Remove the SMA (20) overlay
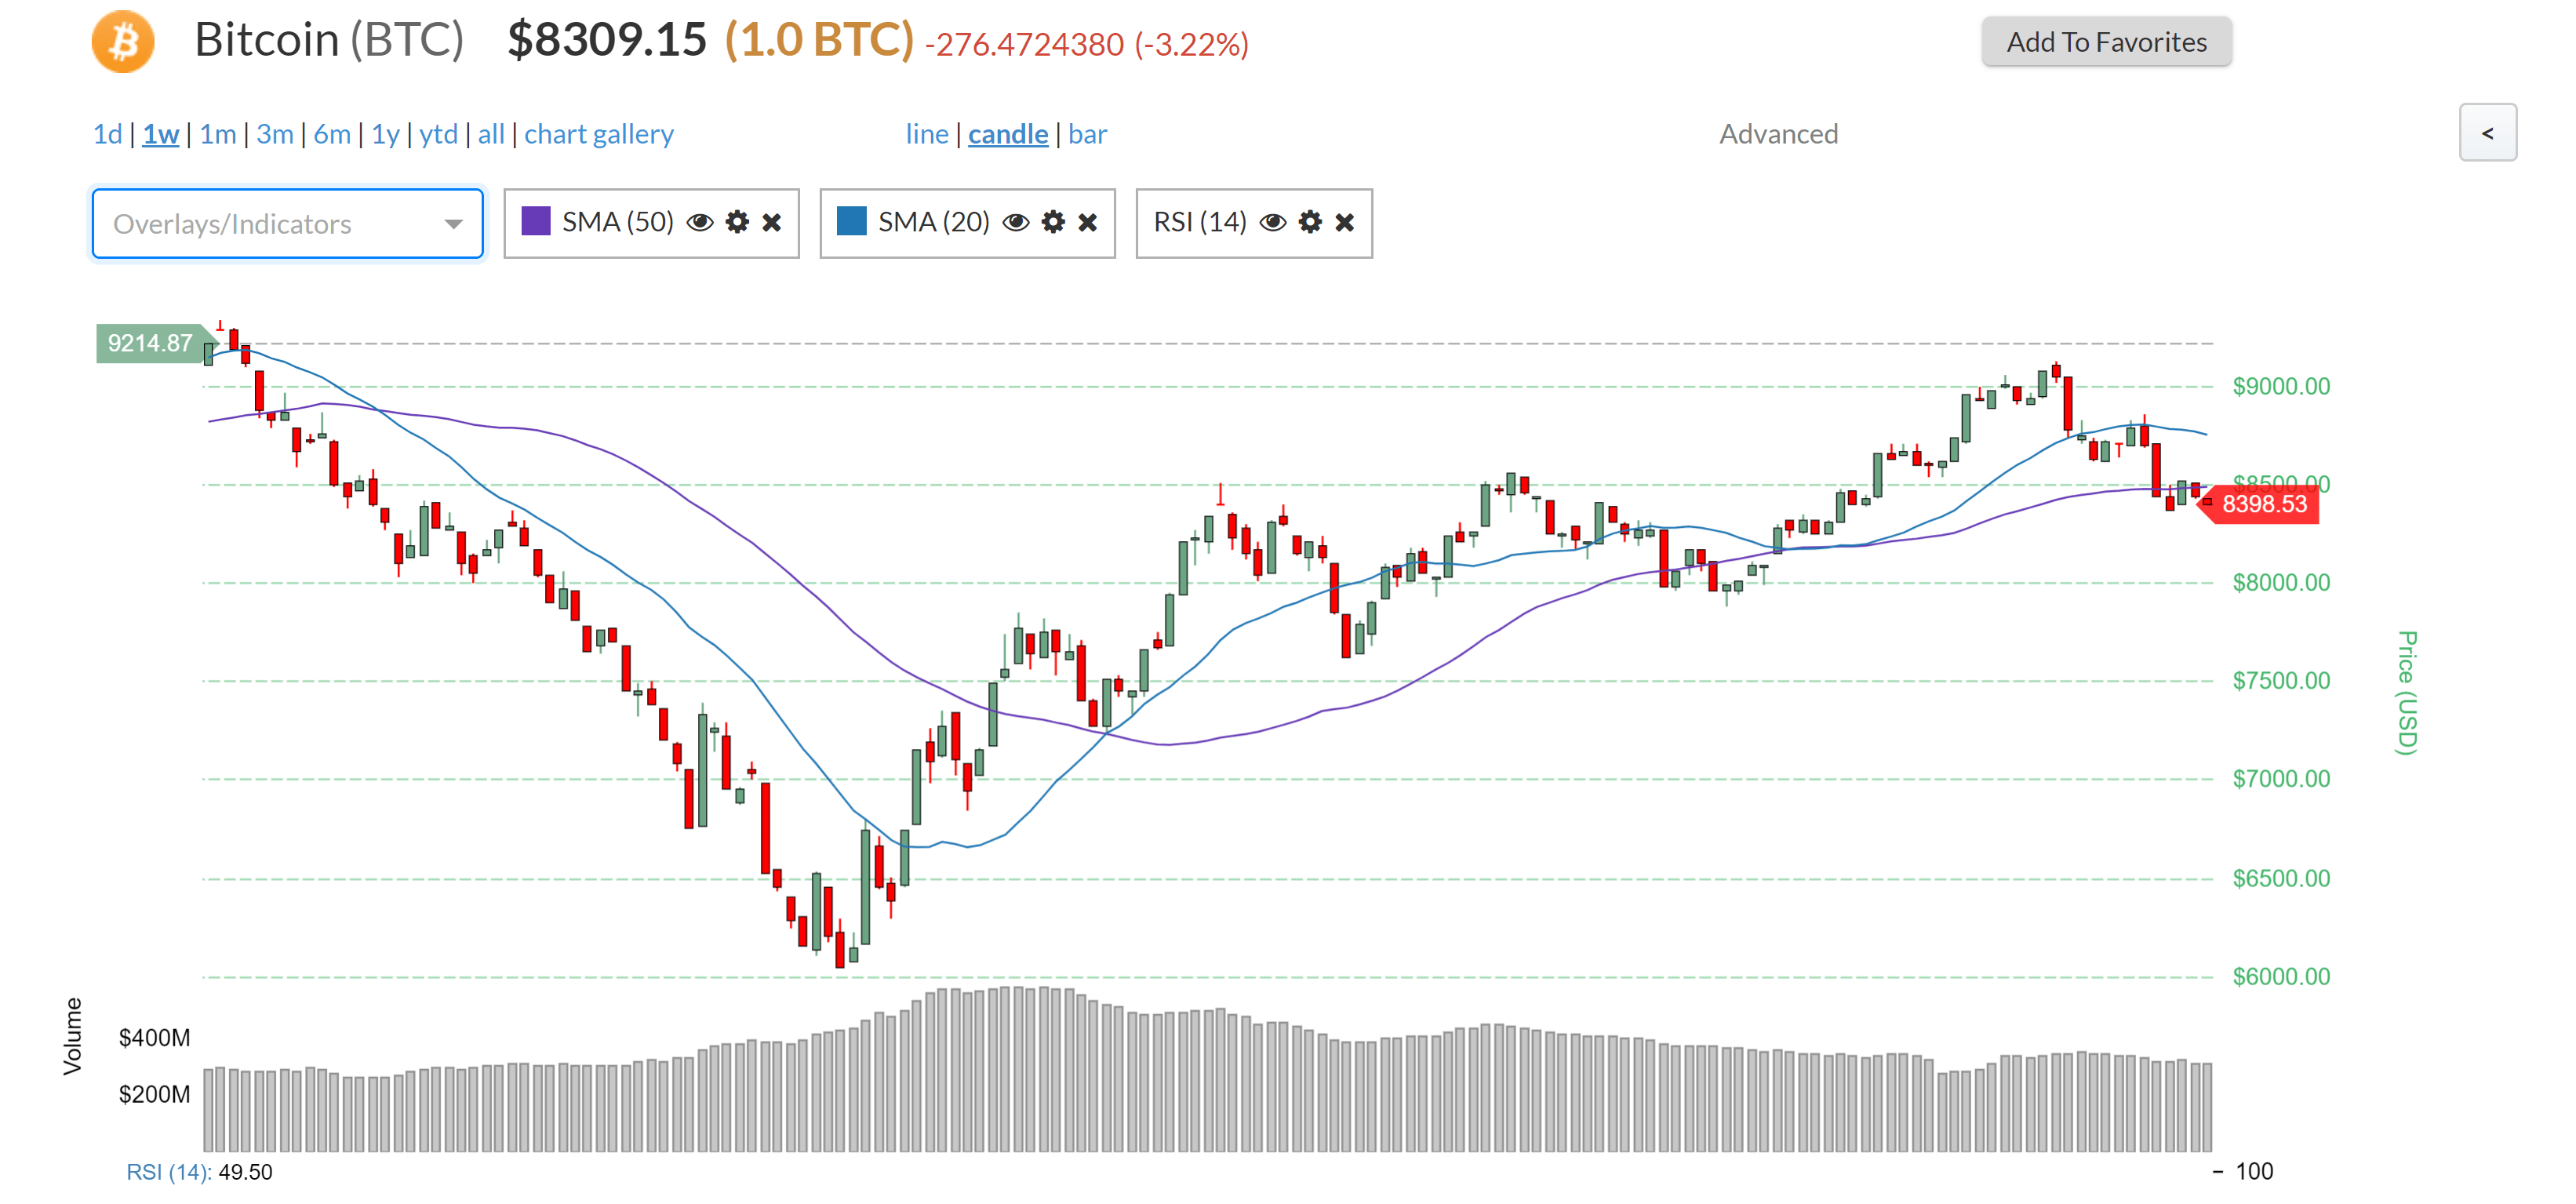This screenshot has width=2576, height=1204. (x=1087, y=222)
